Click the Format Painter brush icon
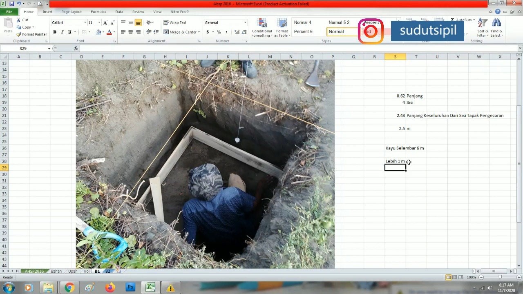523x294 pixels. pyautogui.click(x=19, y=34)
